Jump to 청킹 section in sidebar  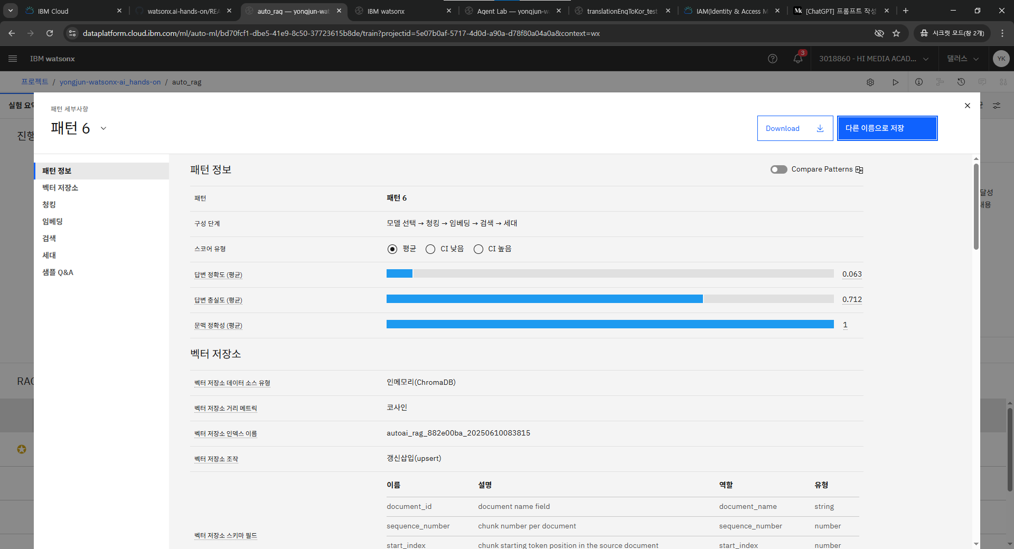[x=101, y=205]
